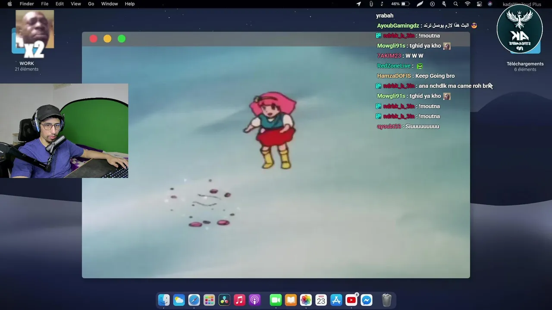This screenshot has height=310, width=552.
Task: Click chat username 7AKIM23
Action: [x=389, y=56]
